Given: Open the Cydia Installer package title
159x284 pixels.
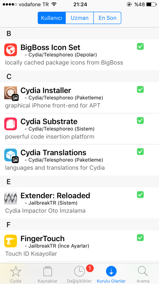Looking at the screenshot, I should pos(46,90).
